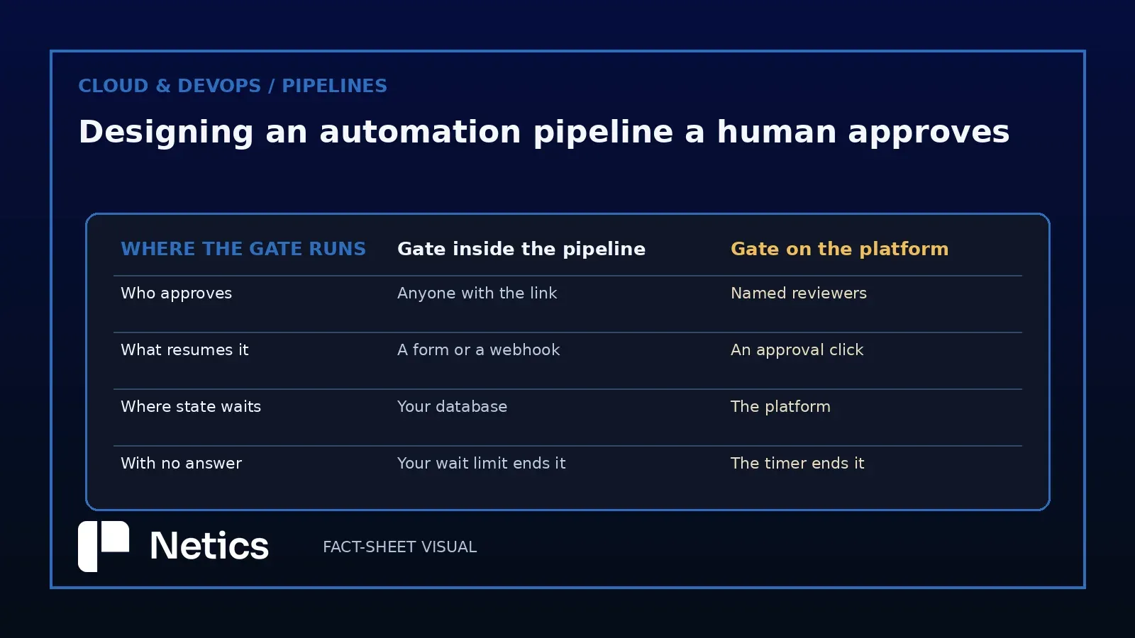Click the Netics brand name
Image resolution: width=1135 pixels, height=638 pixels.
(209, 547)
